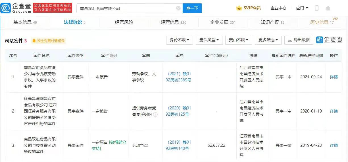Switch to the 历史信息 VIP tab
Image resolution: width=348 pixels, height=162 pixels.
[x=324, y=22]
